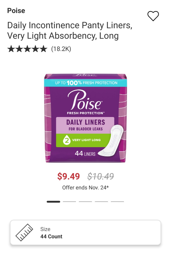171x254 pixels.
Task: Tap the crossed-out $10.49 original price
Action: 101,176
